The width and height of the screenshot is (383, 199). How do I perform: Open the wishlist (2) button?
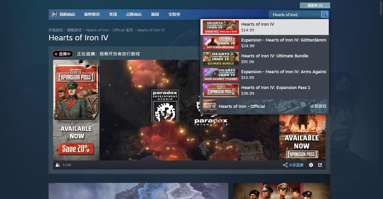[x=315, y=5]
